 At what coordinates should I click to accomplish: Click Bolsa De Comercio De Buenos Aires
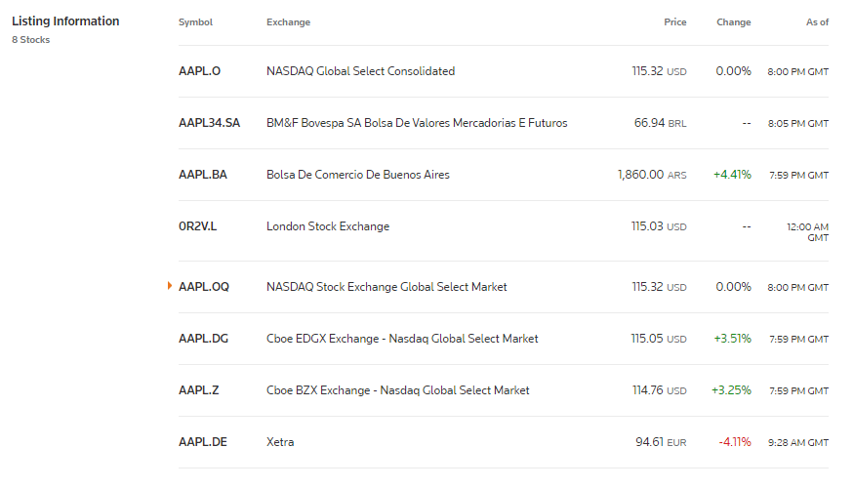358,175
